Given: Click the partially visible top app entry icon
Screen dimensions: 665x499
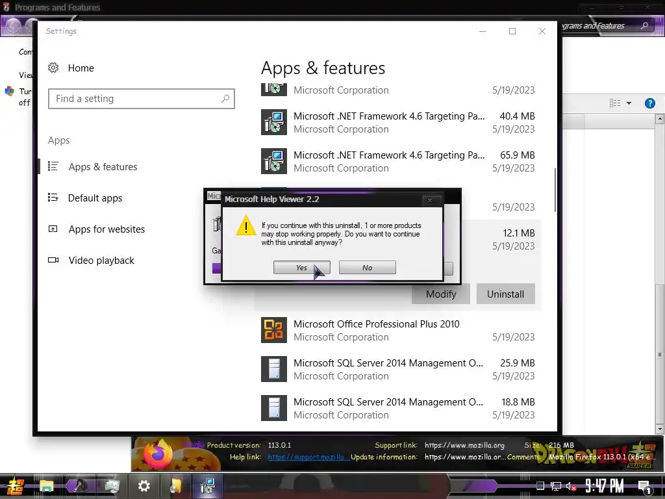Looking at the screenshot, I should tap(274, 90).
